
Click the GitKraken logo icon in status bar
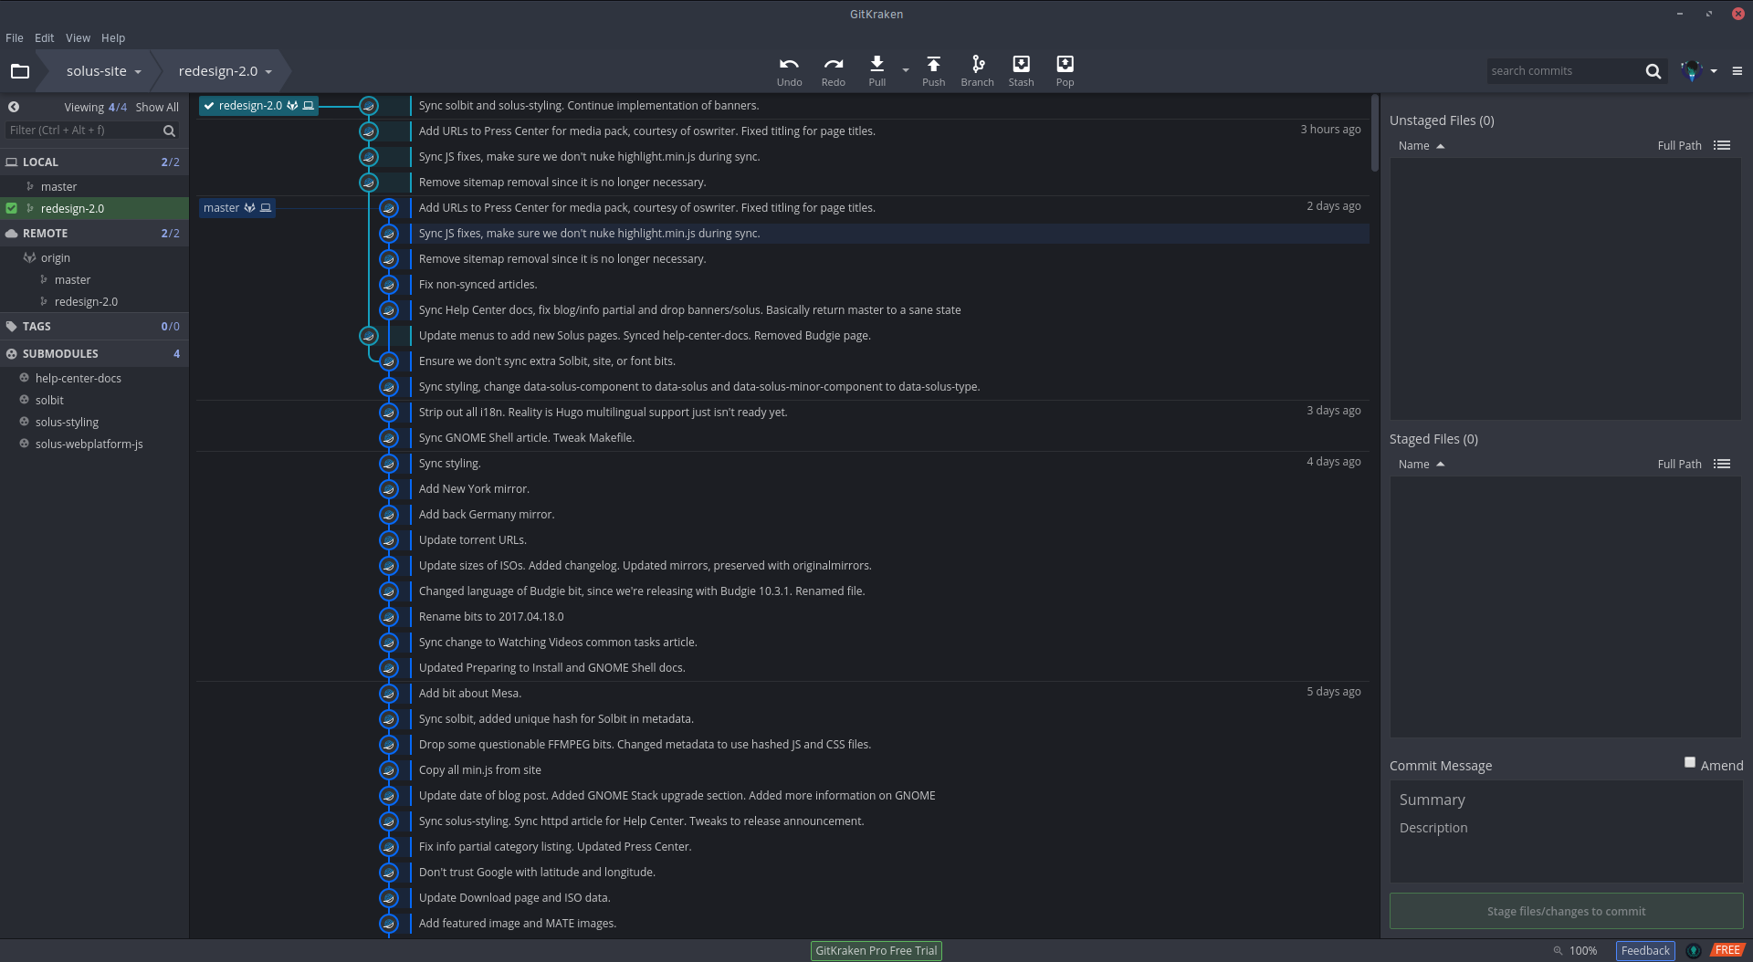1694,950
